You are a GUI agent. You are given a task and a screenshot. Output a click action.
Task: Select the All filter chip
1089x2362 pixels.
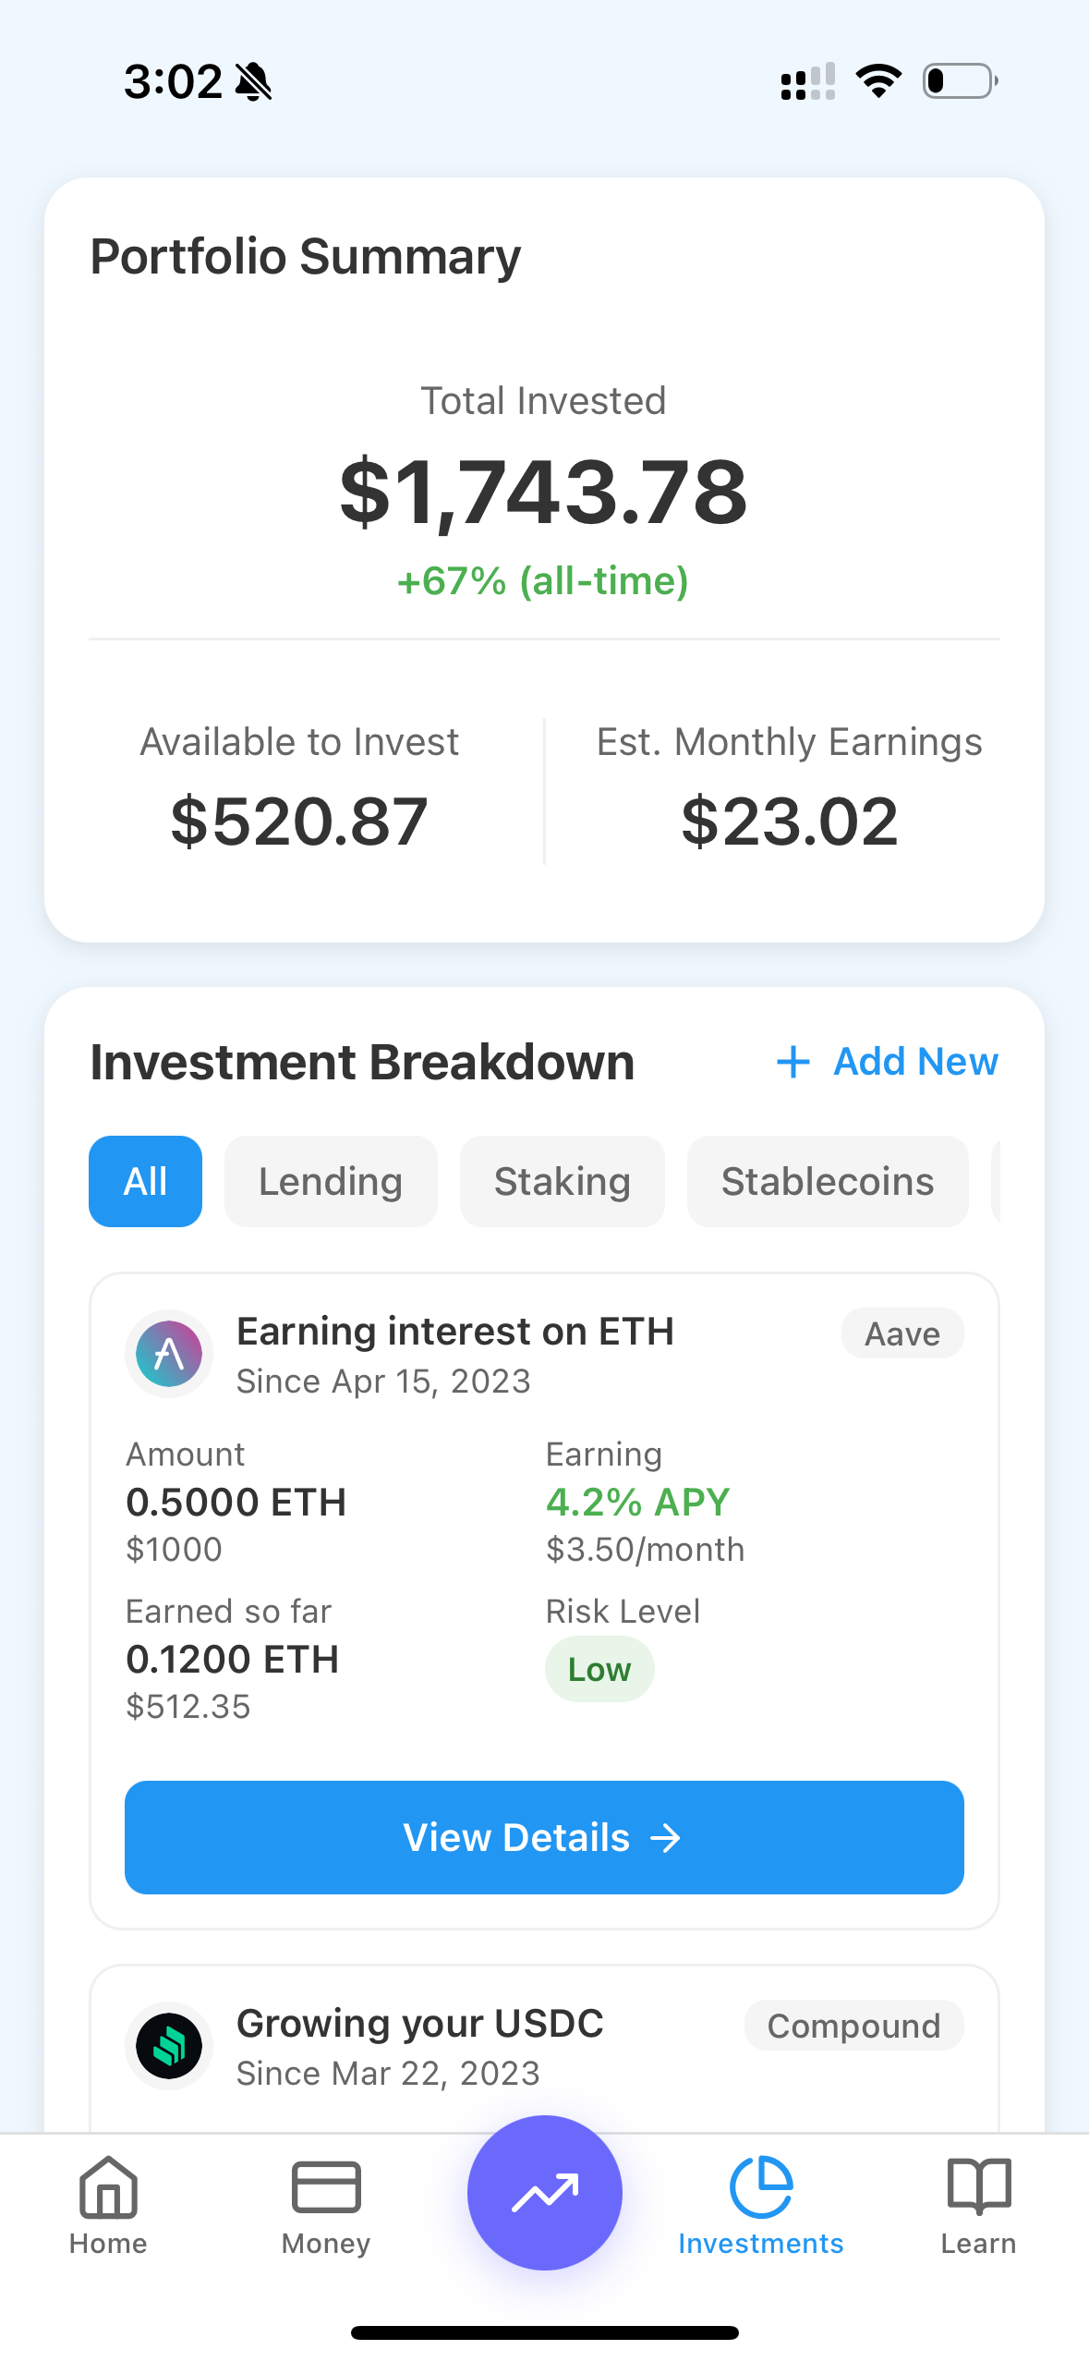point(145,1181)
